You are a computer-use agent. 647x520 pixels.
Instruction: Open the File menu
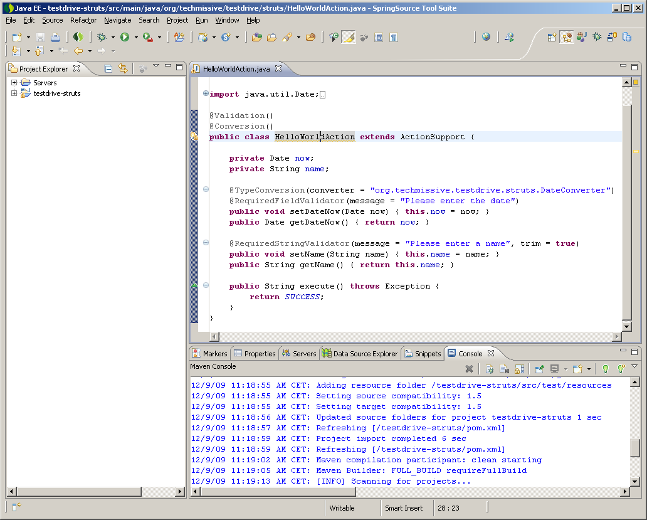click(x=11, y=20)
